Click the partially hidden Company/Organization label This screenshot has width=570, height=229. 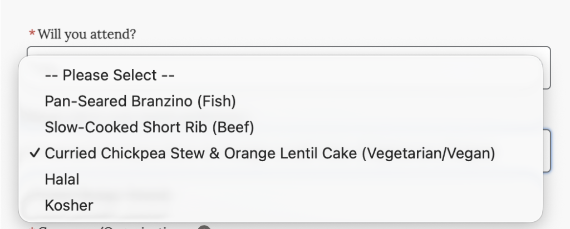111,227
